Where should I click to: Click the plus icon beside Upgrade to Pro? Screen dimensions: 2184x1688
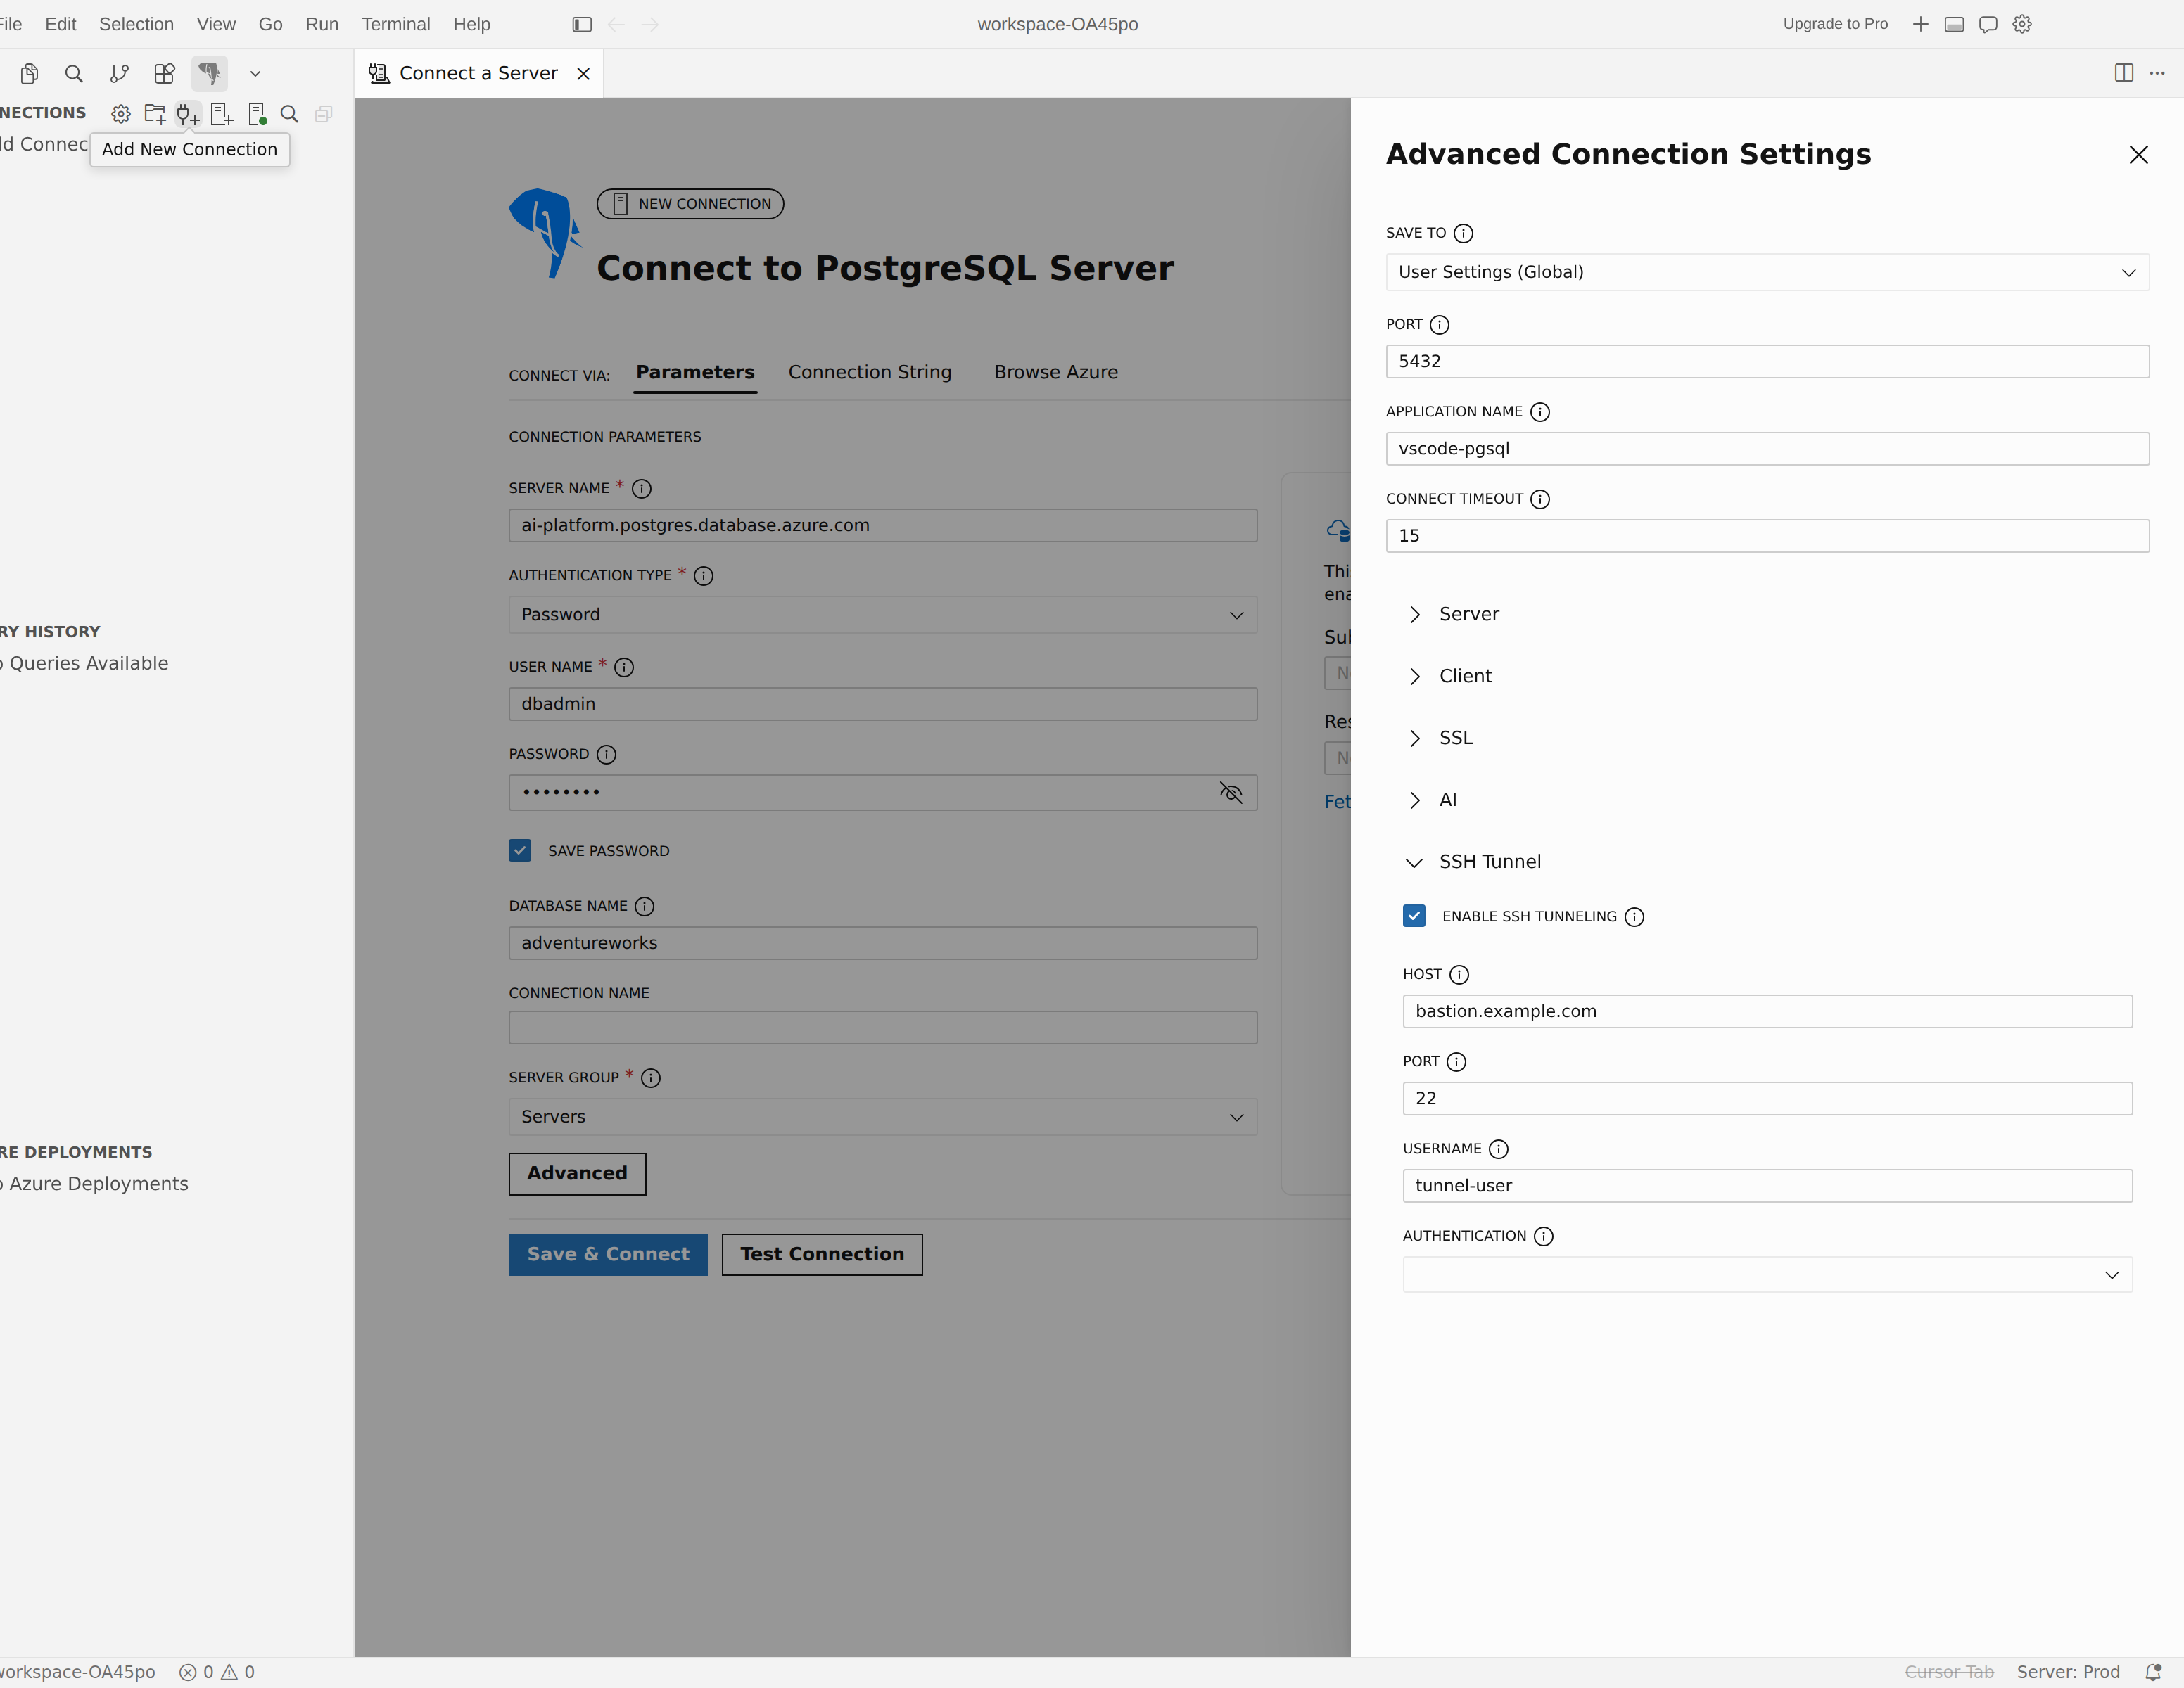pos(1920,24)
